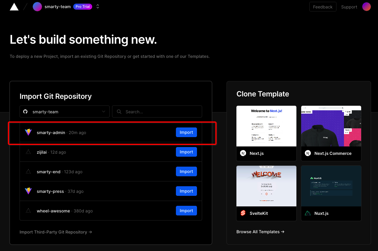Click the Nuxt.js logo icon
The width and height of the screenshot is (378, 251).
[x=308, y=213]
